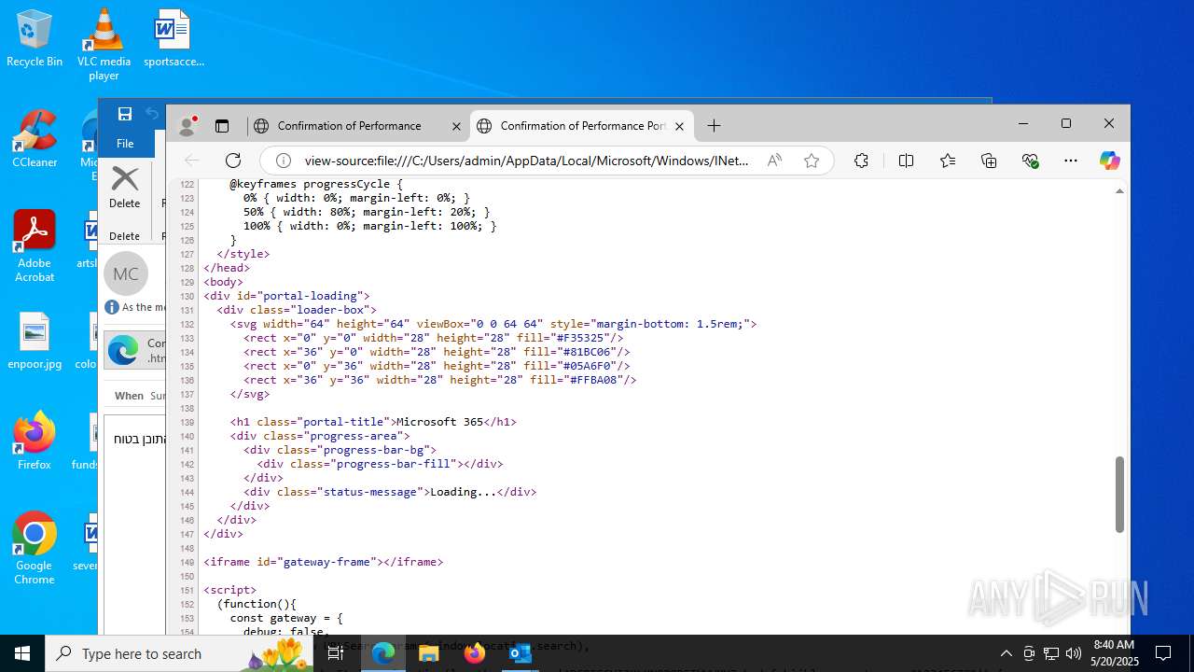The width and height of the screenshot is (1194, 672).
Task: Open volume control in system tray
Action: tap(1074, 653)
